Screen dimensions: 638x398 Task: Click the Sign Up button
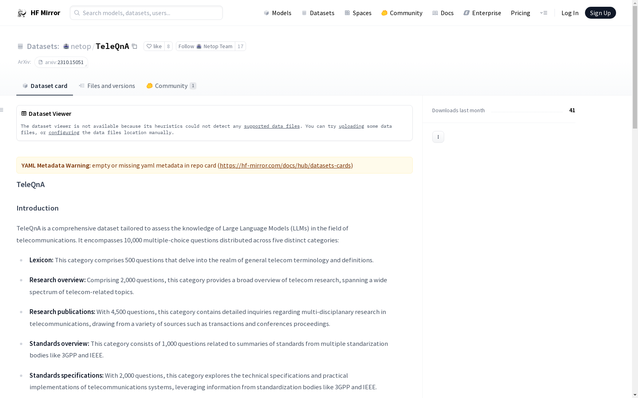click(x=600, y=13)
